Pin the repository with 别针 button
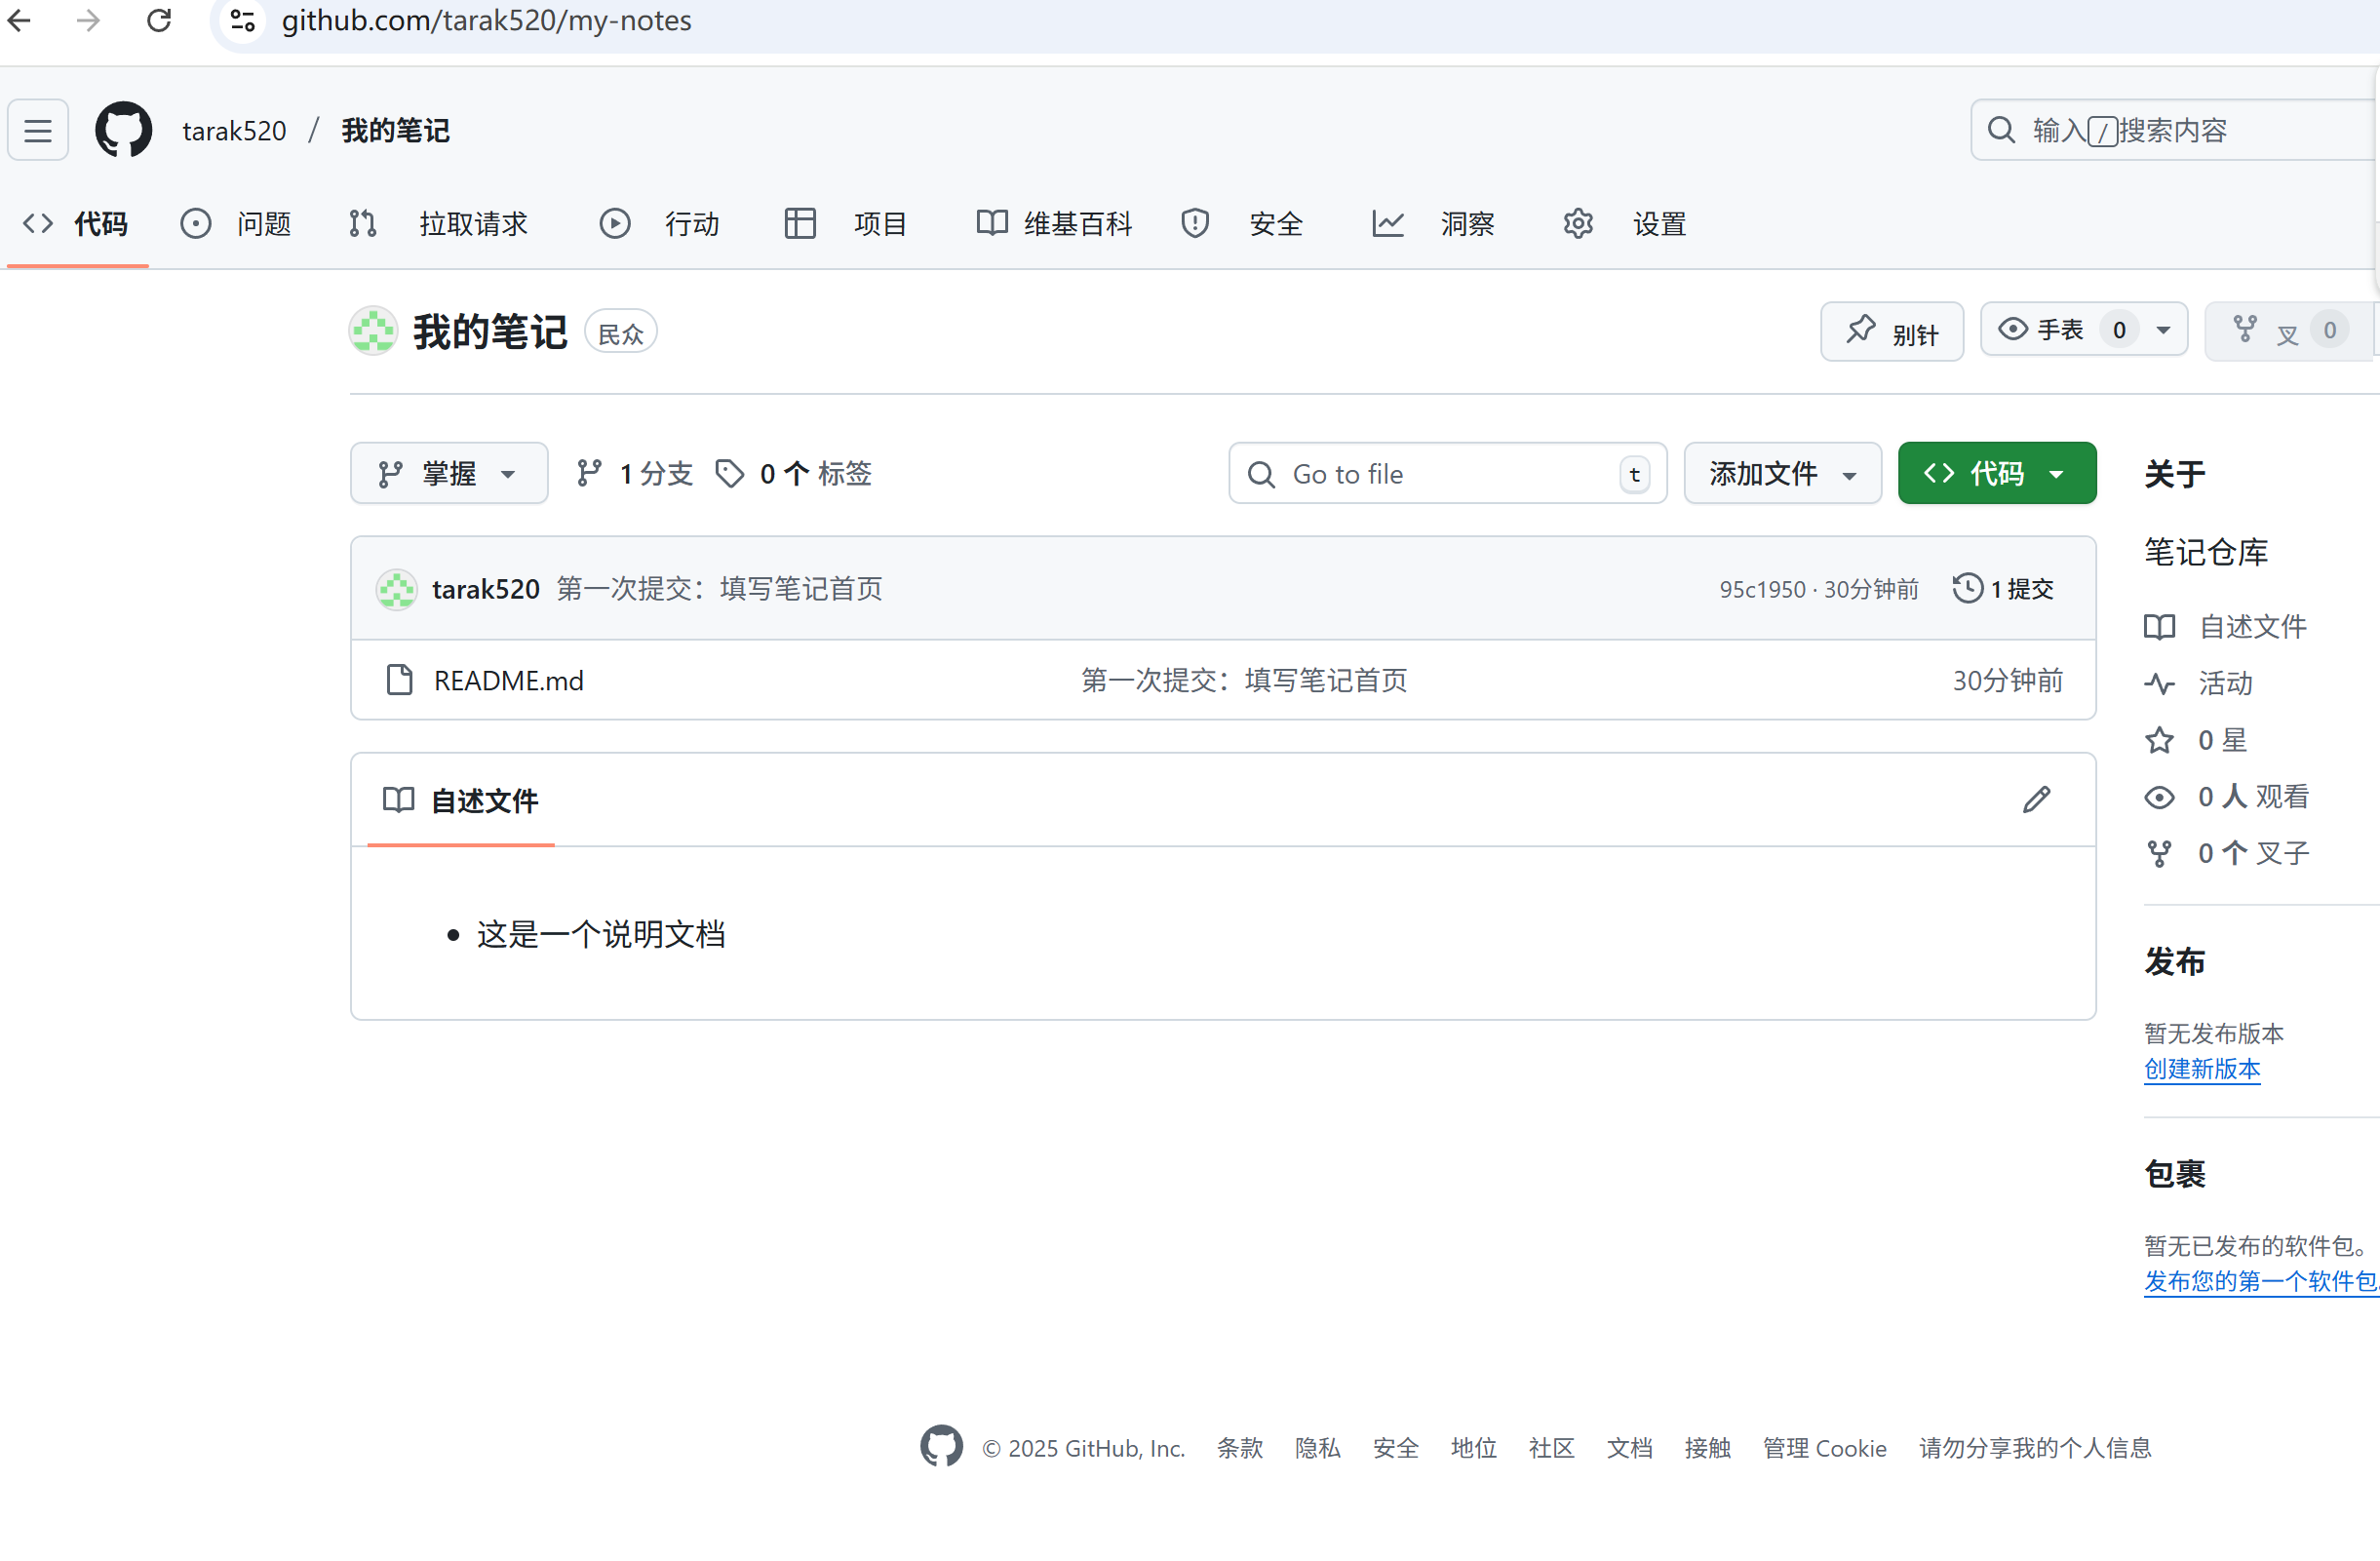Viewport: 2380px width, 1561px height. point(1891,331)
